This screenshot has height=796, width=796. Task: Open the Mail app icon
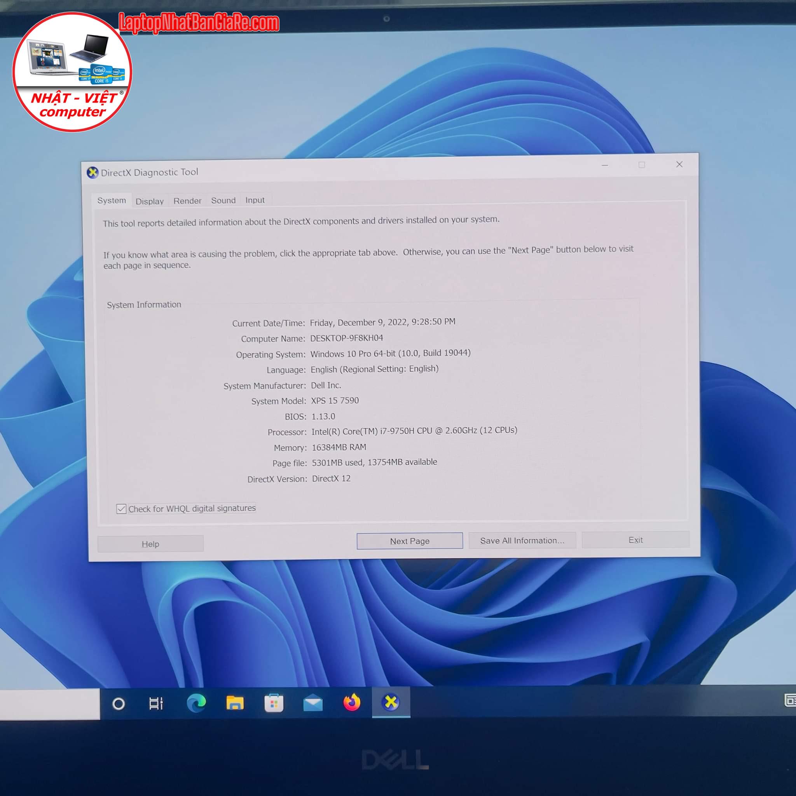313,703
